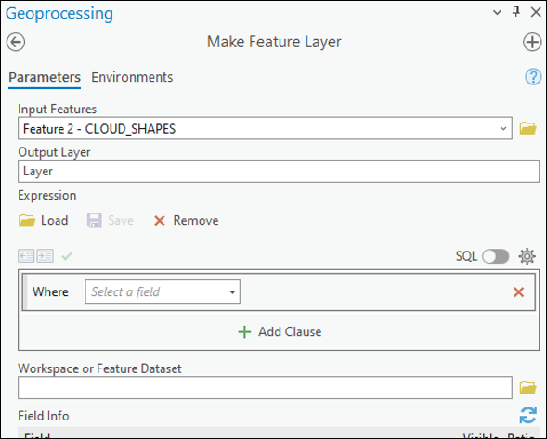Image resolution: width=547 pixels, height=439 pixels.
Task: Open the add-to-model plus icon
Action: [532, 42]
